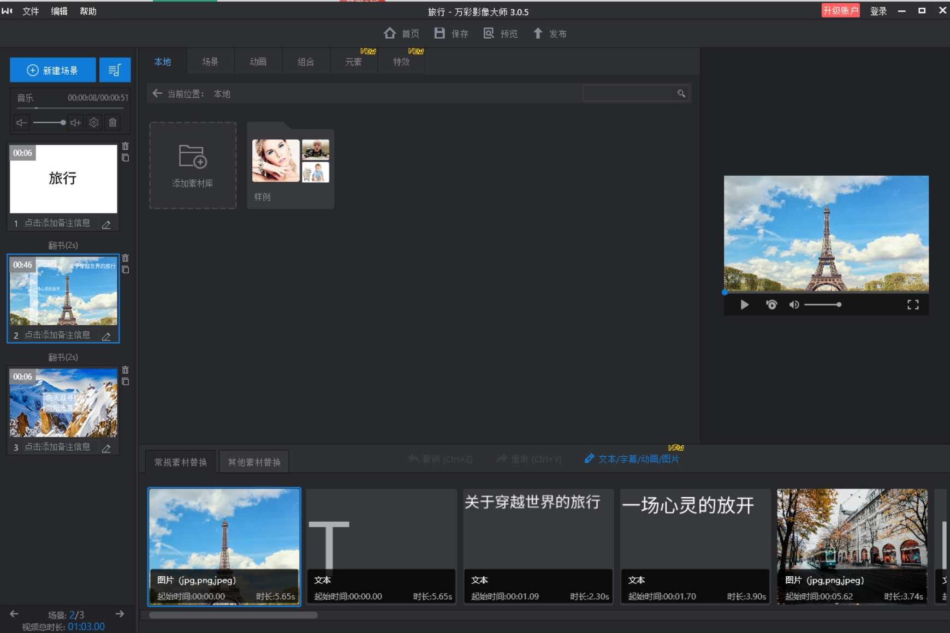
Task: Switch to the 元素 tab
Action: [x=354, y=62]
